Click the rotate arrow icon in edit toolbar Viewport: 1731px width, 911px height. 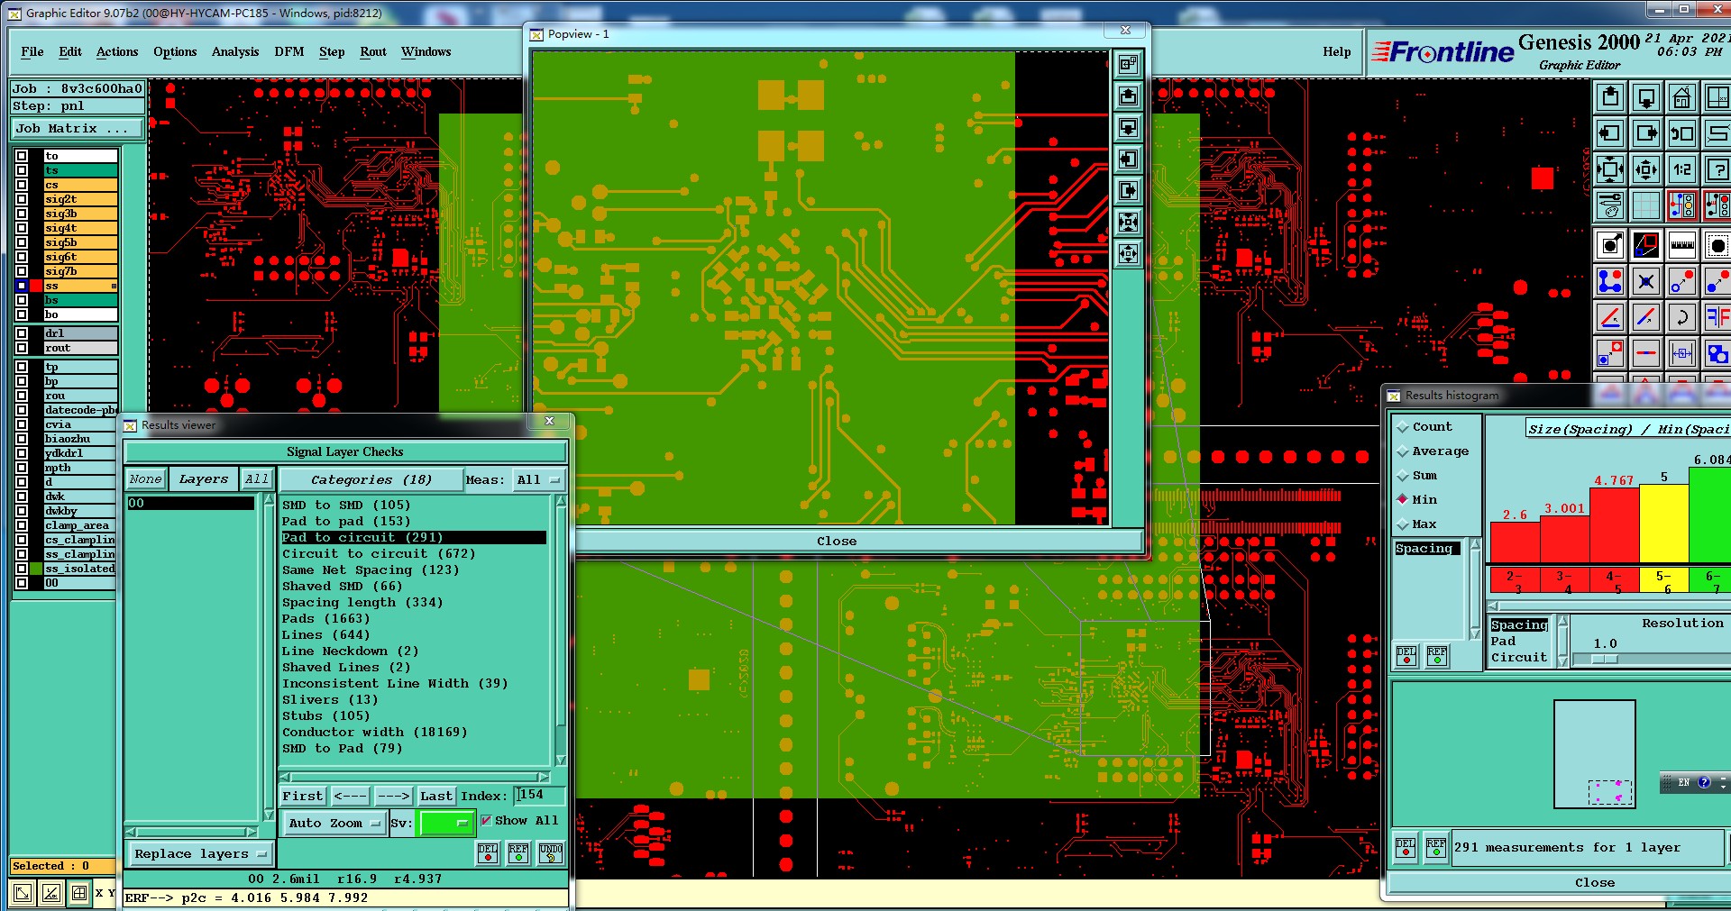tap(1682, 317)
